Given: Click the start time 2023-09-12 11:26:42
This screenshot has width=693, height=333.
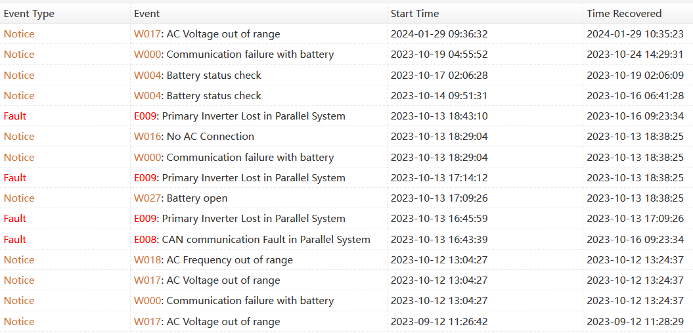Looking at the screenshot, I should click(439, 322).
